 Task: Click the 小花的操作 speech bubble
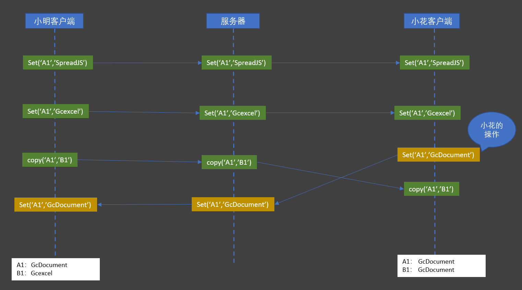point(491,130)
